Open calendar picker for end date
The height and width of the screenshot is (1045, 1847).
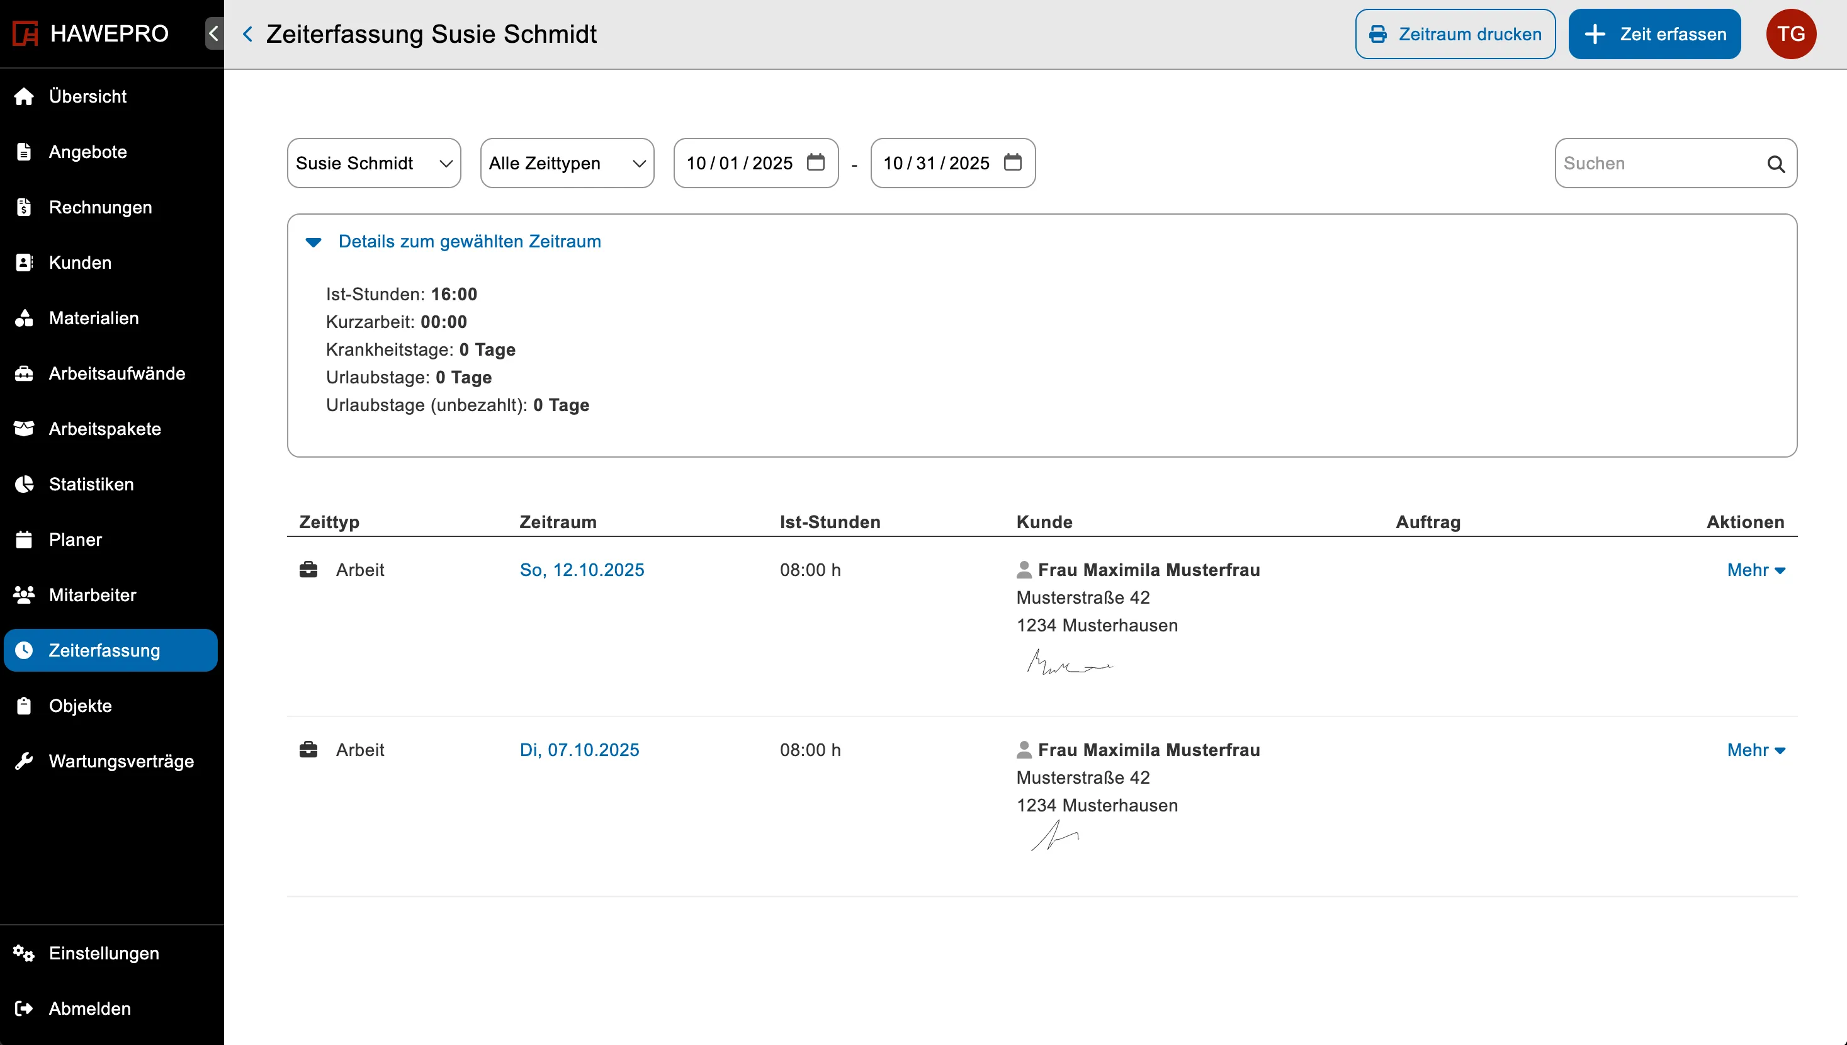pos(1012,162)
